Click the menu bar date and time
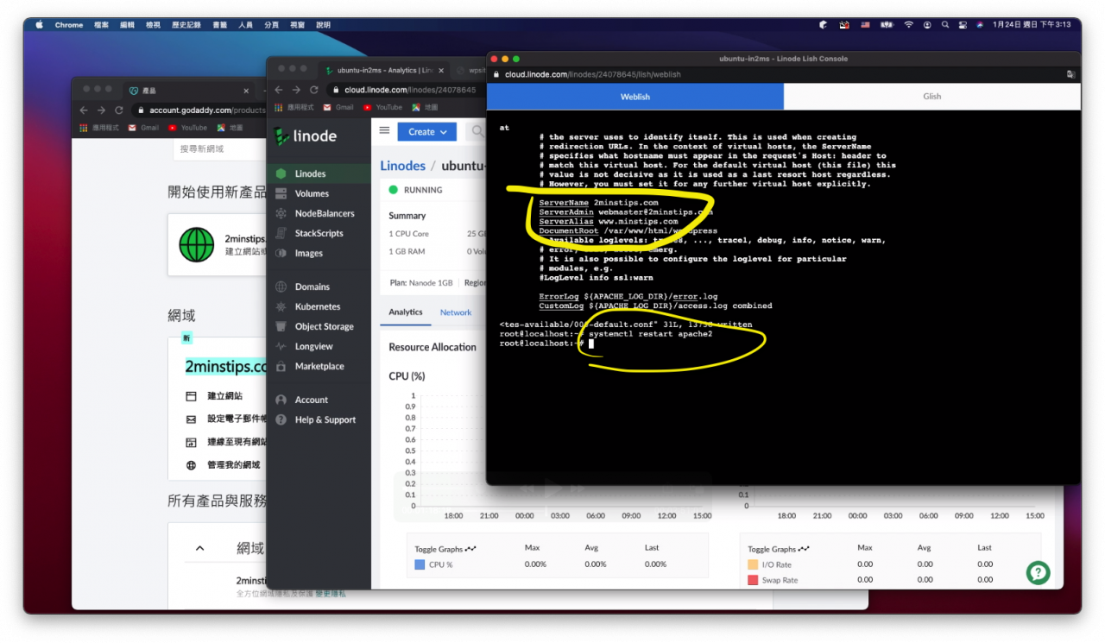 point(1031,25)
